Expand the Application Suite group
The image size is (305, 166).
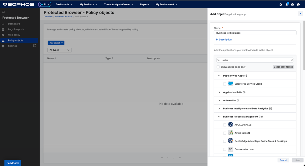[219, 92]
